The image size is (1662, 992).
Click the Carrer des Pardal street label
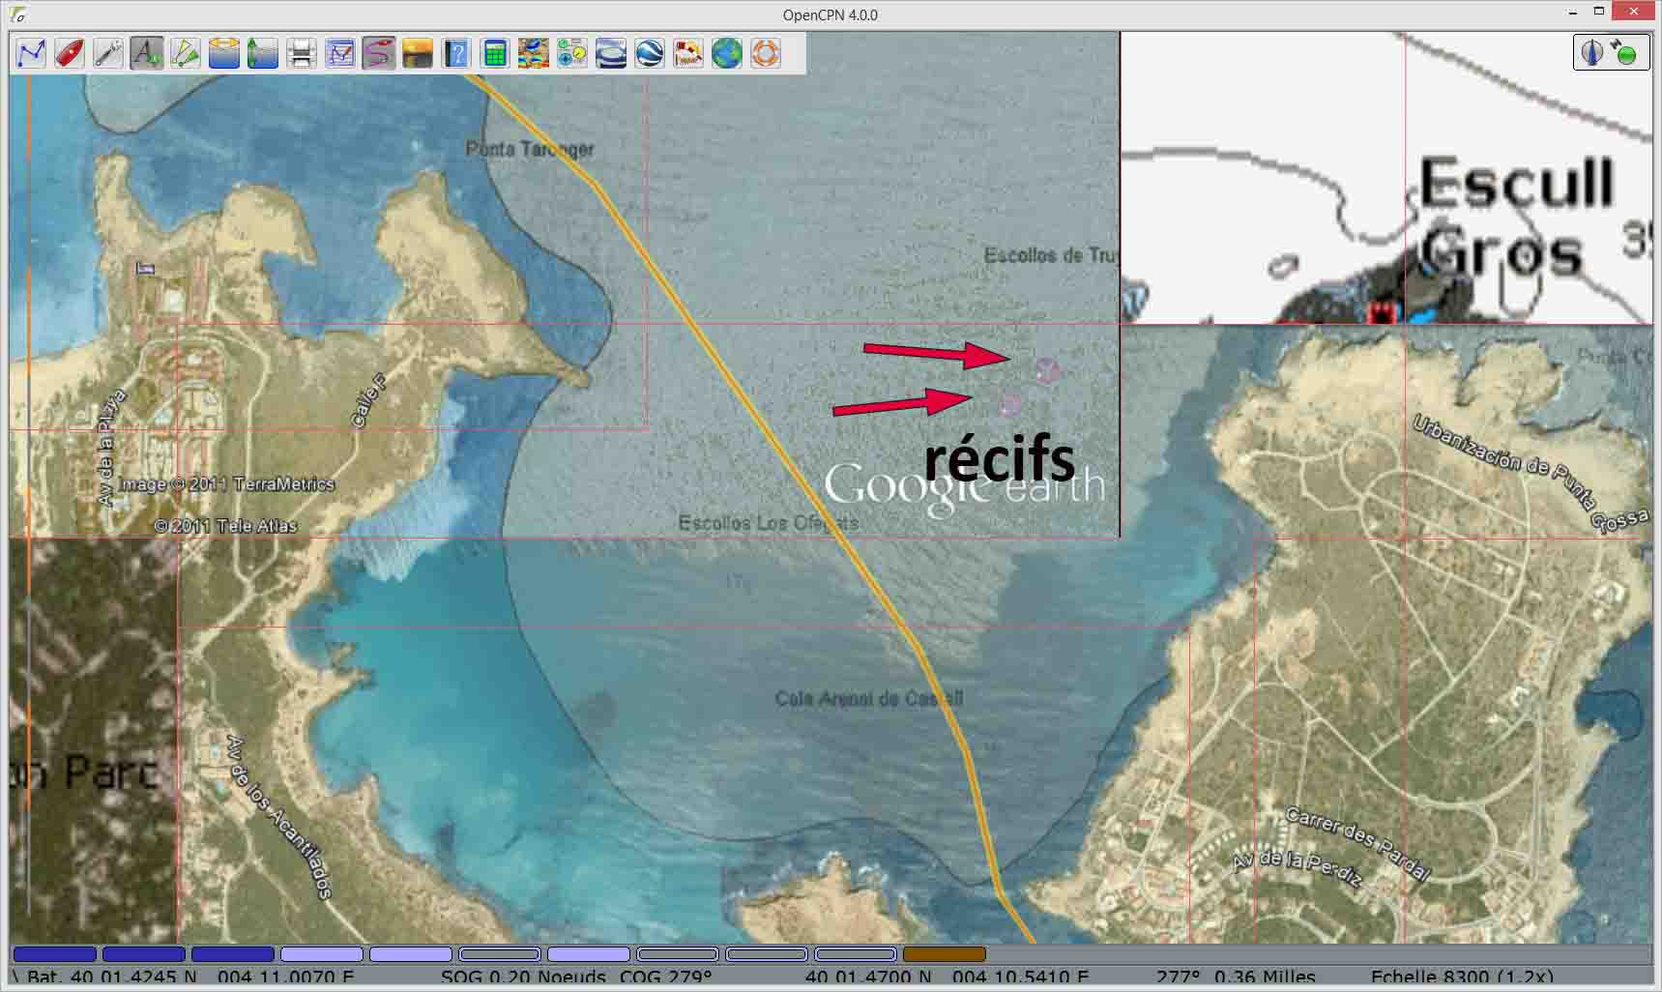pos(1357,844)
